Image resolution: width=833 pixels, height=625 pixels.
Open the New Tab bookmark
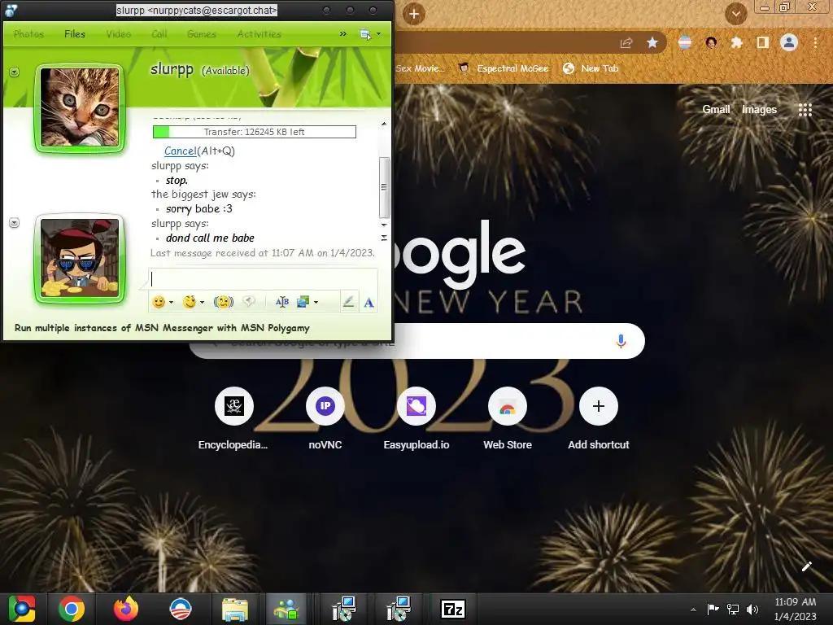coord(591,68)
